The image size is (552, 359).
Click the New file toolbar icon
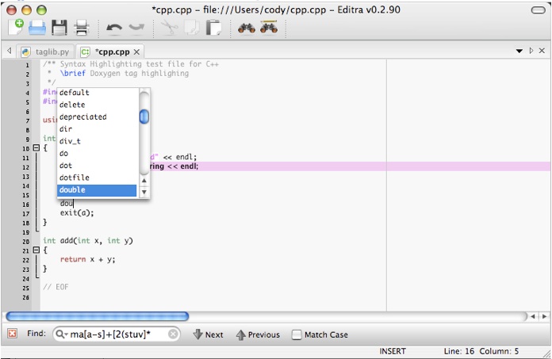click(x=16, y=28)
